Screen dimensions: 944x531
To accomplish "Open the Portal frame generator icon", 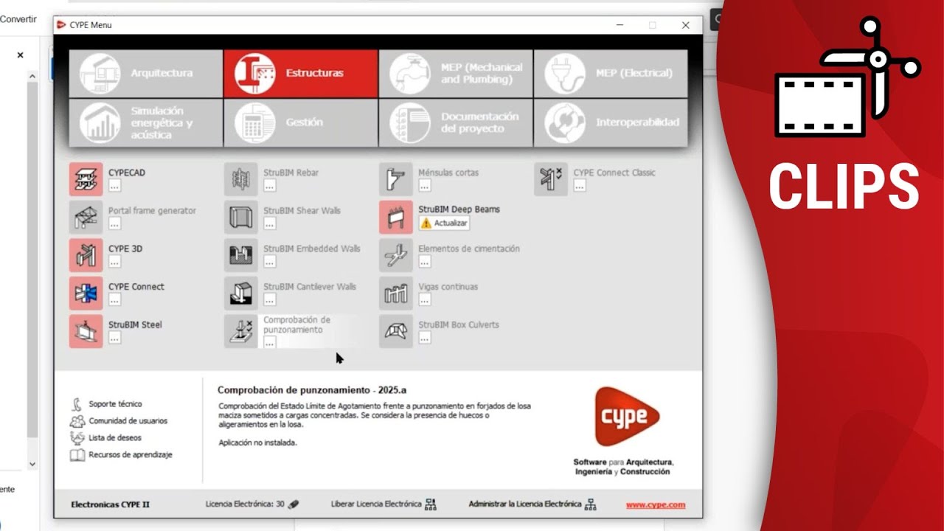I will point(86,218).
